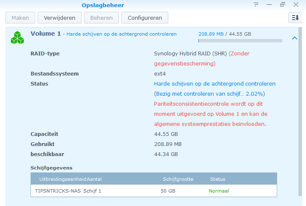The width and height of the screenshot is (306, 206).
Task: Collapse Volume 1 details with the chevron
Action: pyautogui.click(x=295, y=38)
